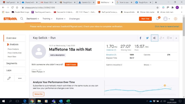Viewport: 185px width, 104px height.
Task: Open the comments speech bubble icon
Action: pos(168,38)
